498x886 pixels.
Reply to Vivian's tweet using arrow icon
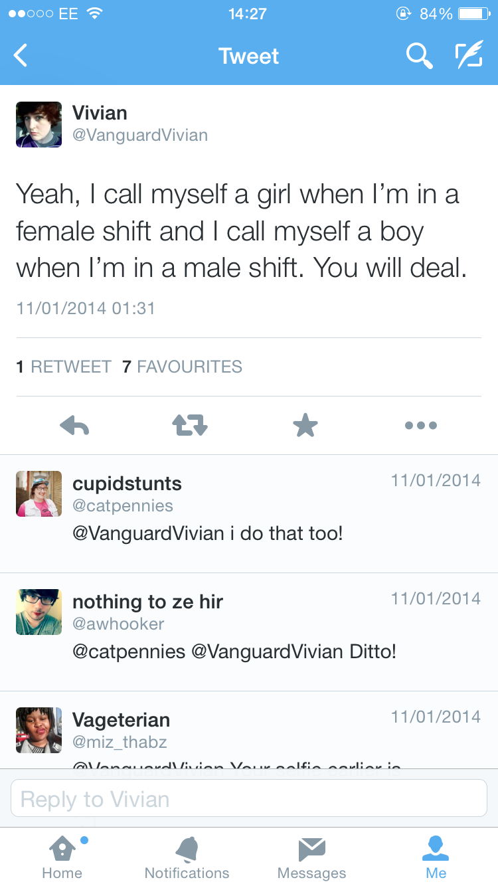74,425
